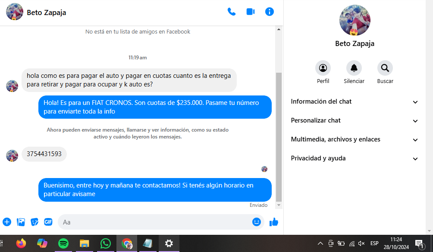Open battery status in tray
The image size is (433, 252).
[341, 243]
